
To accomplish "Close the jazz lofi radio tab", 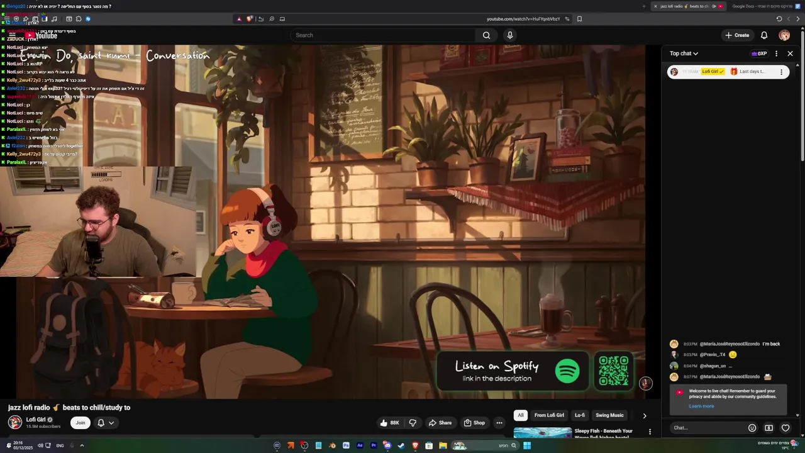I will pos(655,6).
